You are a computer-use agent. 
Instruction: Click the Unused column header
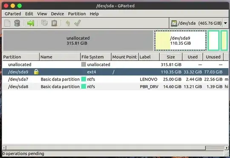(213, 57)
